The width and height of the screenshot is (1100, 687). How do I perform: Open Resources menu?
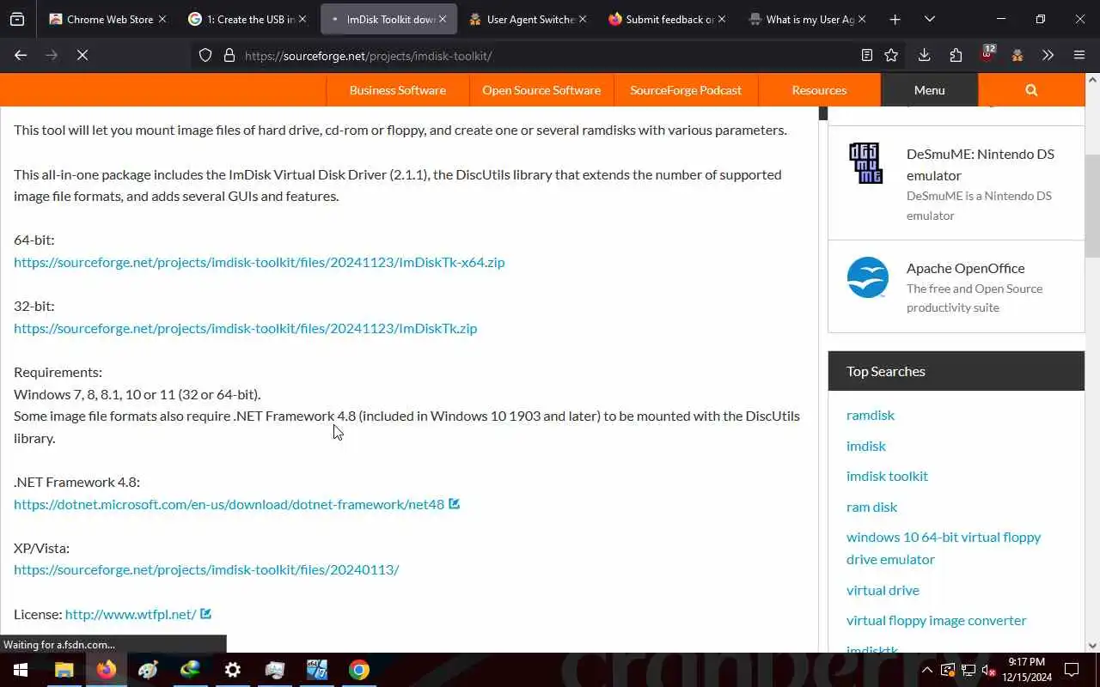pos(819,90)
